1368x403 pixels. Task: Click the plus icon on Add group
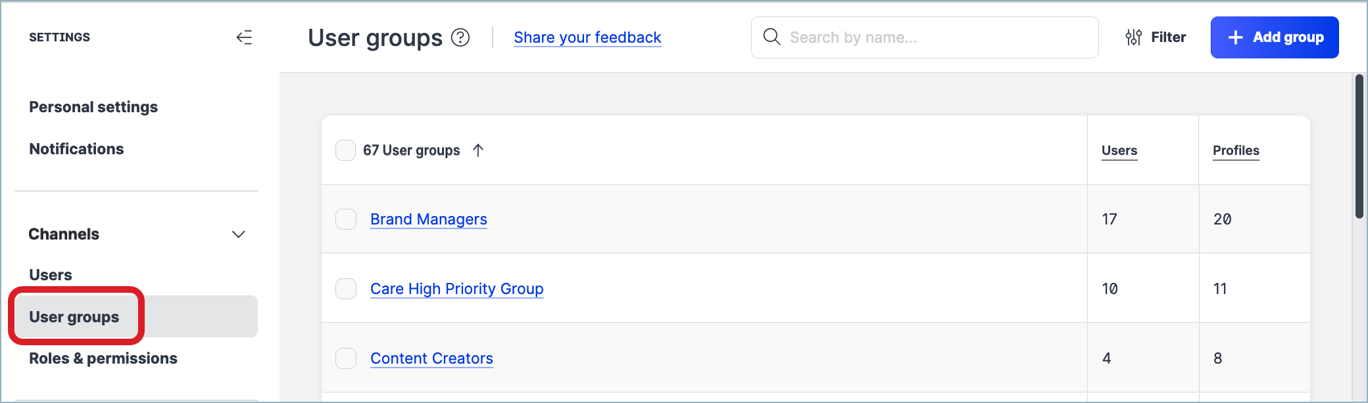tap(1235, 37)
